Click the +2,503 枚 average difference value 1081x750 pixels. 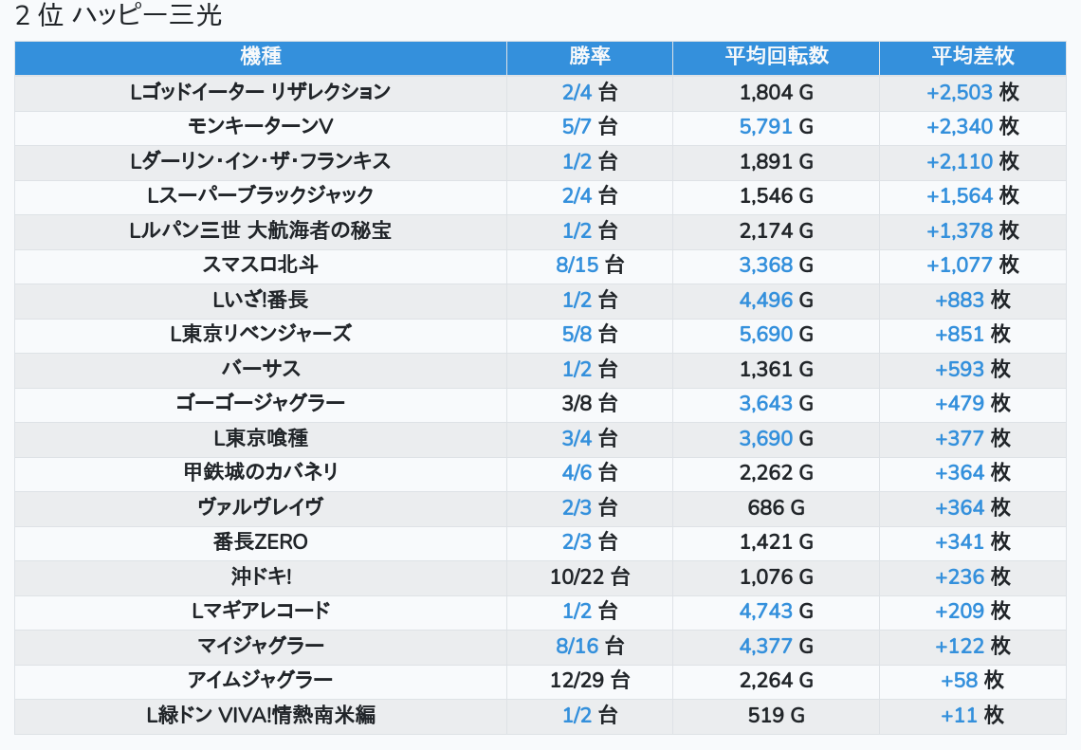click(973, 92)
